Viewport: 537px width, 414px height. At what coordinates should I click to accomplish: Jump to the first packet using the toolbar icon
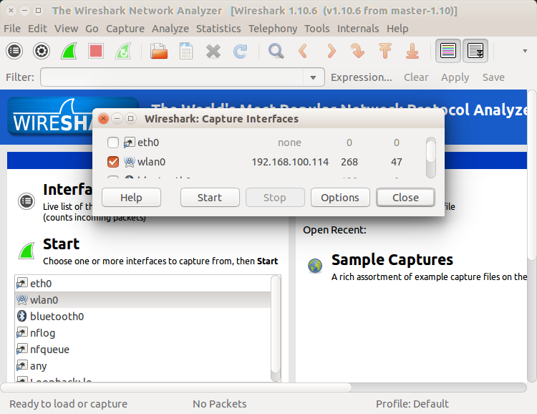(385, 51)
